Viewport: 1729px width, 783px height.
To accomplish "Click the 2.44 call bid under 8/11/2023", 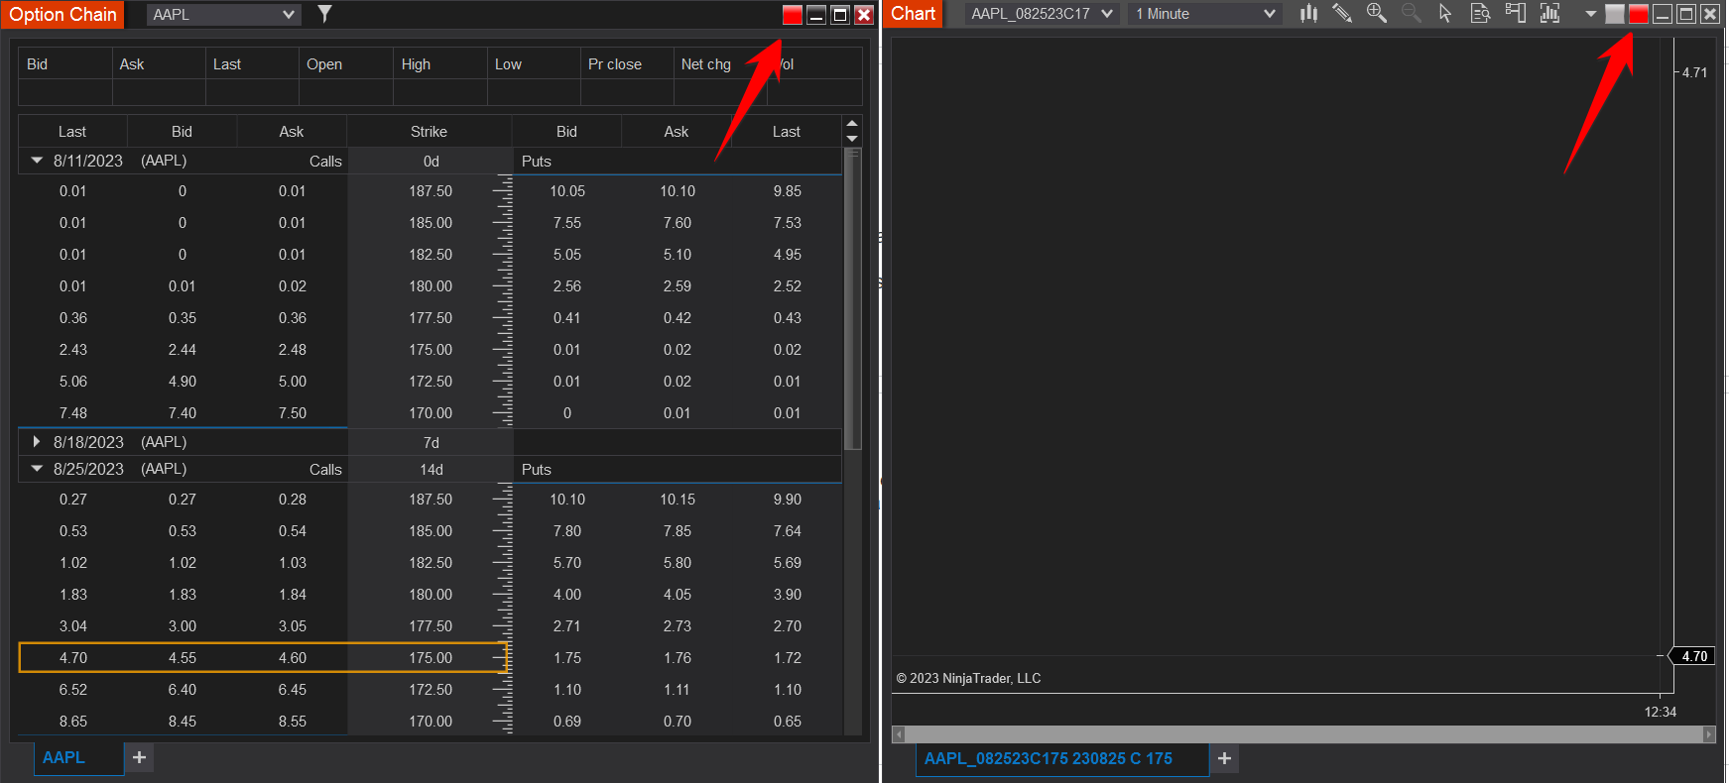I will coord(183,350).
